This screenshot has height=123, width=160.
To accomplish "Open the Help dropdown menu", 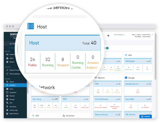I will pos(134,35).
